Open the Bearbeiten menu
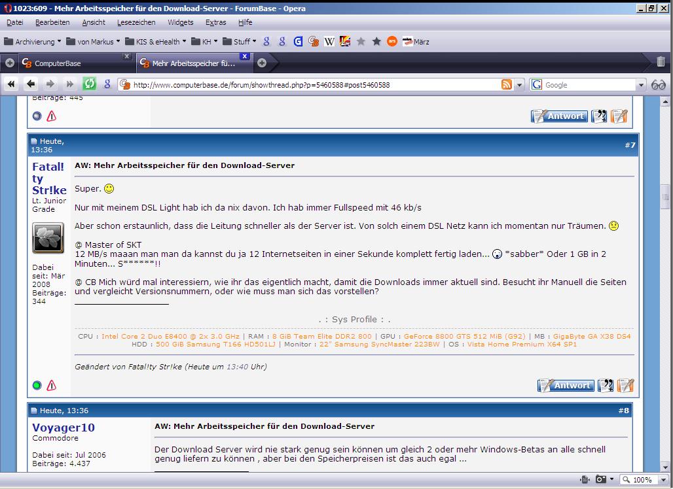Screen dimensions: 673x489 [x=52, y=22]
